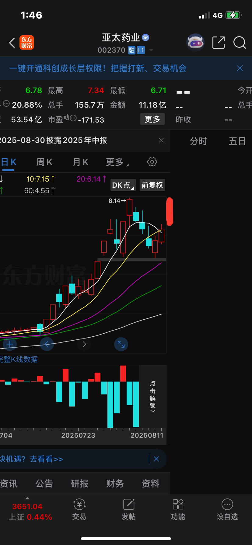Tap the blue 企 badge beside 亚太药业
Image resolution: width=252 pixels, height=545 pixels.
tap(145, 37)
